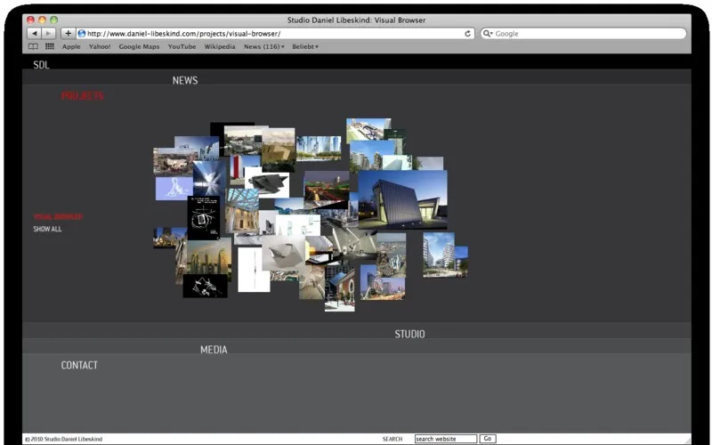Open the small black sketch thumbnail at bottom left
Image resolution: width=712 pixels, height=445 pixels.
click(x=205, y=286)
